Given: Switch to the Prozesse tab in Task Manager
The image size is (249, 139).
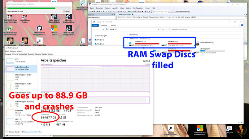Looking at the screenshot, I should pos(8,54).
